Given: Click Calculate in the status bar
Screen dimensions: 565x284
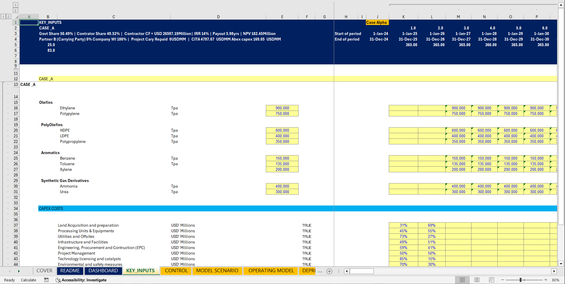Looking at the screenshot, I should coord(28,280).
